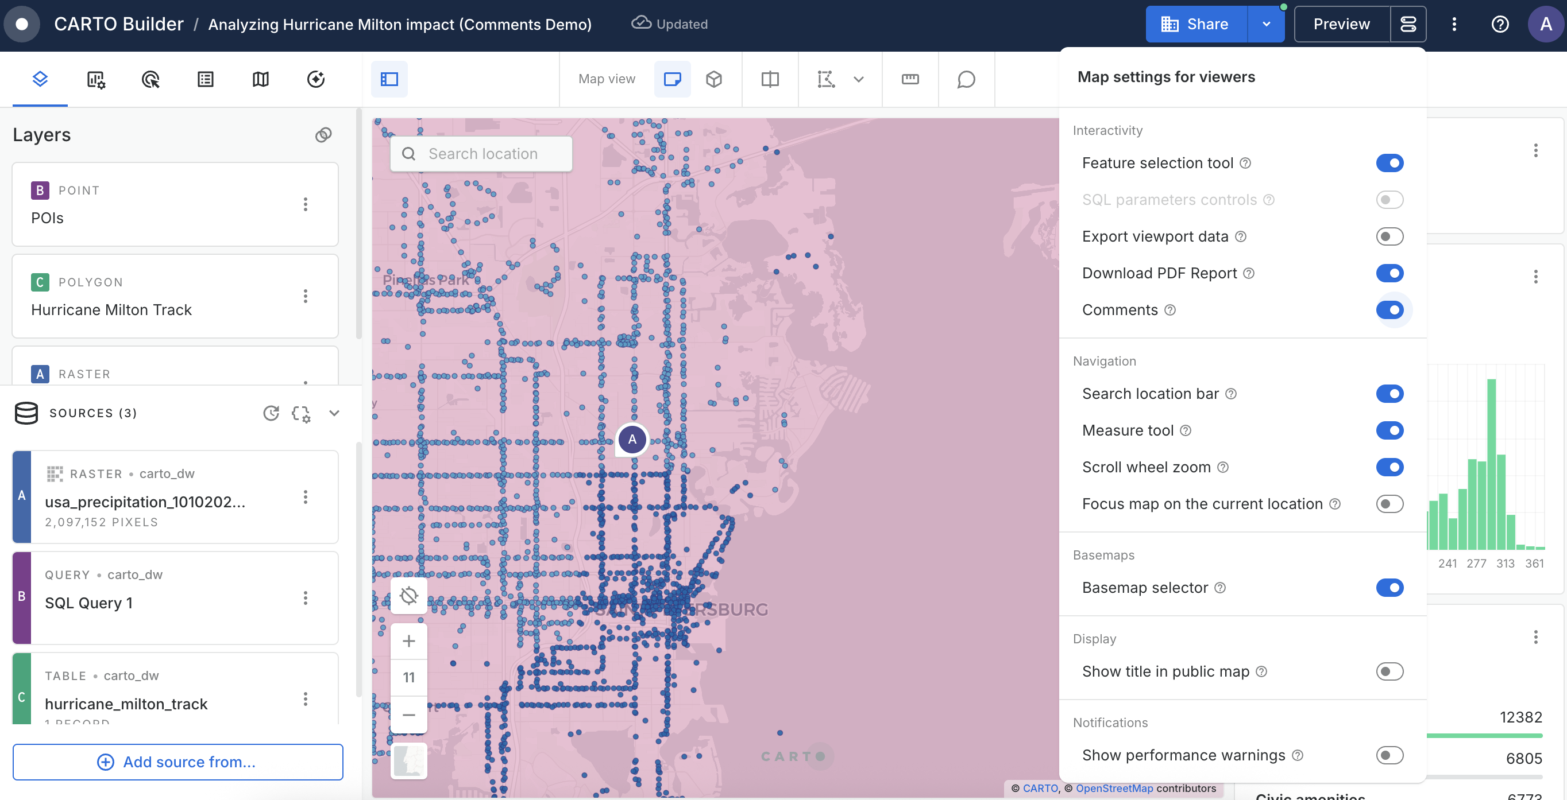Open the Share button dropdown arrow
The height and width of the screenshot is (800, 1567).
[1266, 24]
